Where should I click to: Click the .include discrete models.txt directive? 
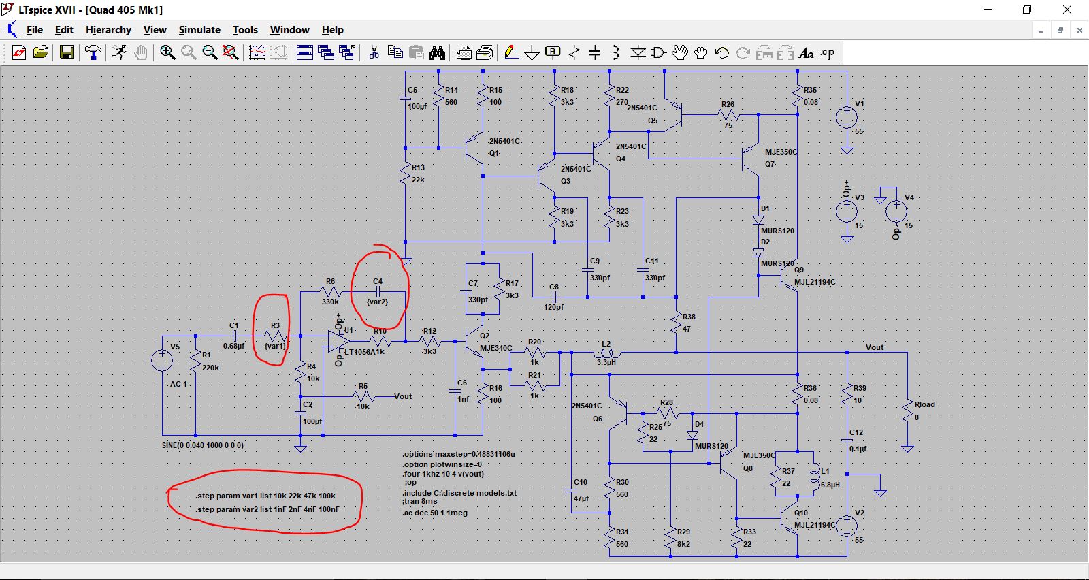pyautogui.click(x=459, y=493)
